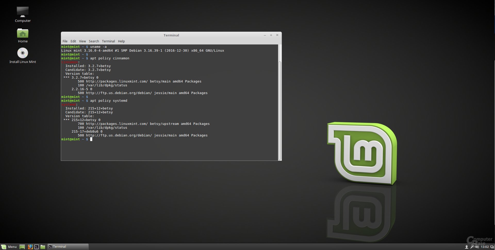Screen dimensions: 495x250
Task: Click the 'uname -a' command text
Action: [x=98, y=47]
